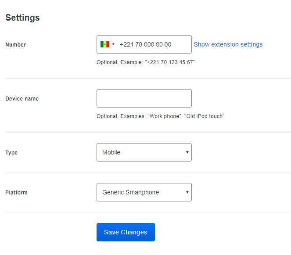Select the Type label text
The width and height of the screenshot is (291, 255).
(11, 153)
